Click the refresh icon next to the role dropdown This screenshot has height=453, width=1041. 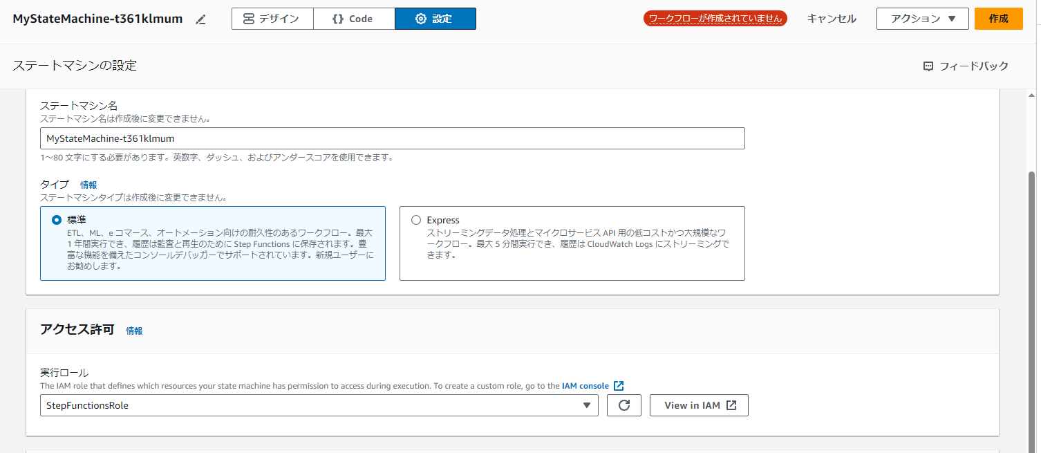pos(624,405)
